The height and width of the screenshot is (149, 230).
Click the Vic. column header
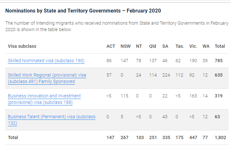(193, 46)
